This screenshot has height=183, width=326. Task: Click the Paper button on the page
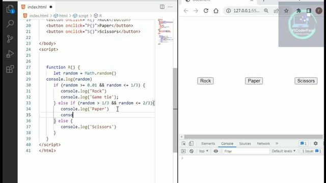254,81
